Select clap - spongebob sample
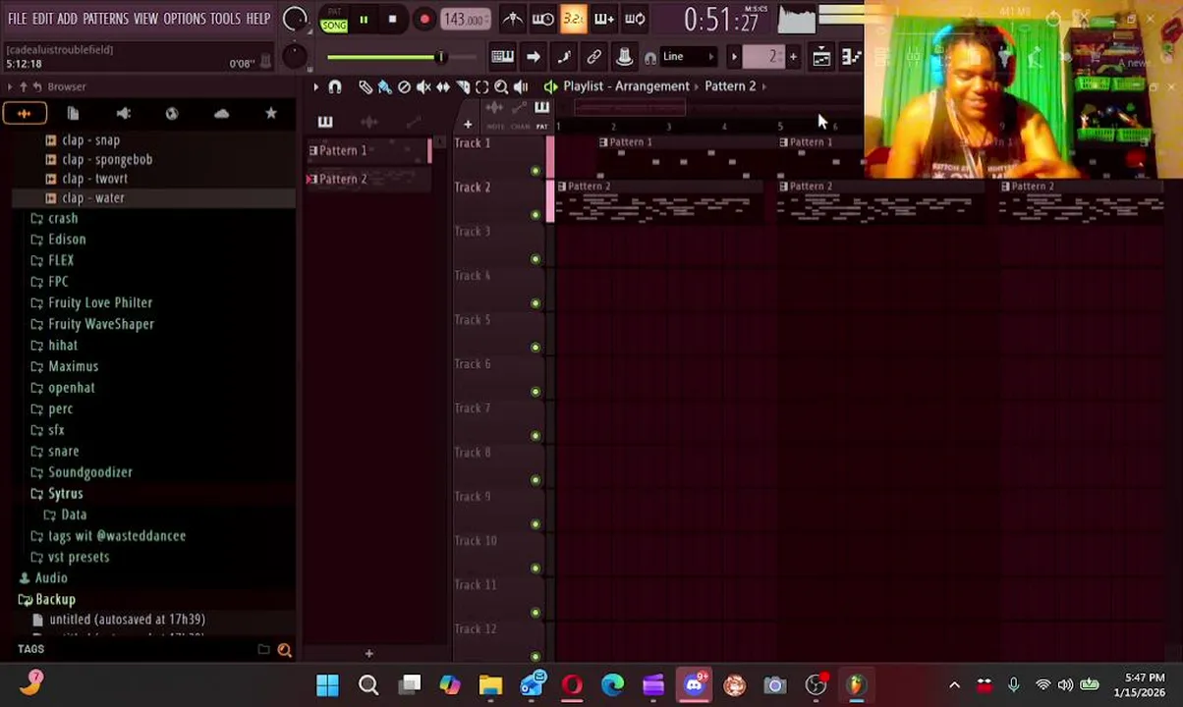This screenshot has height=707, width=1183. 107,159
